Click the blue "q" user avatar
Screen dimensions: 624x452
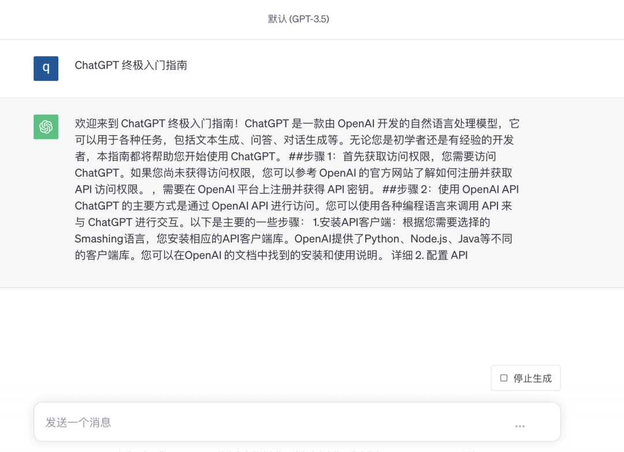46,68
